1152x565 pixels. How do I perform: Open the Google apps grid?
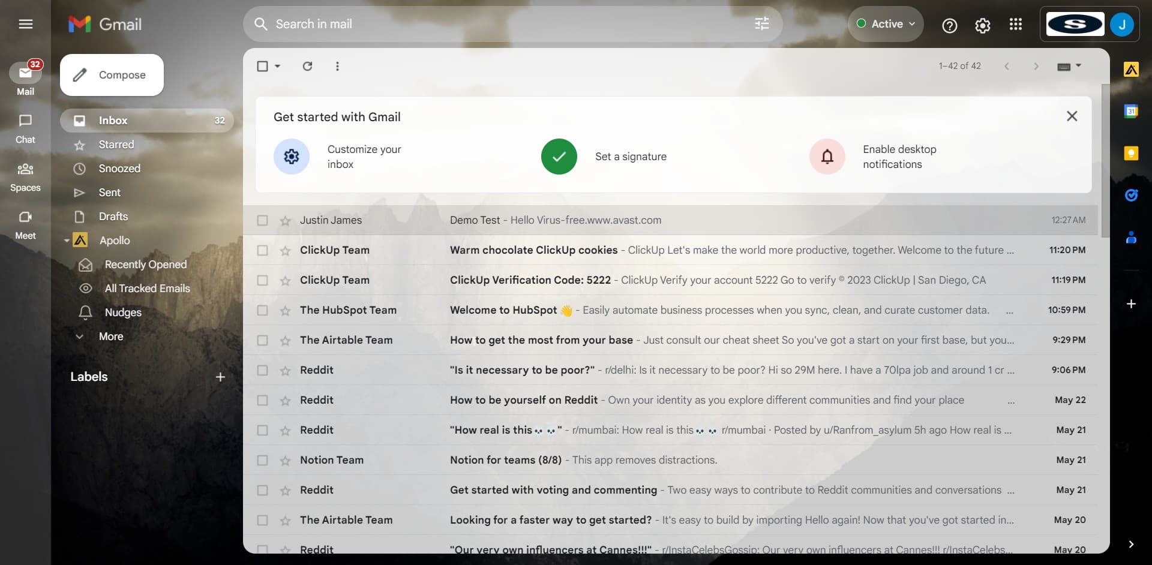pos(1015,24)
